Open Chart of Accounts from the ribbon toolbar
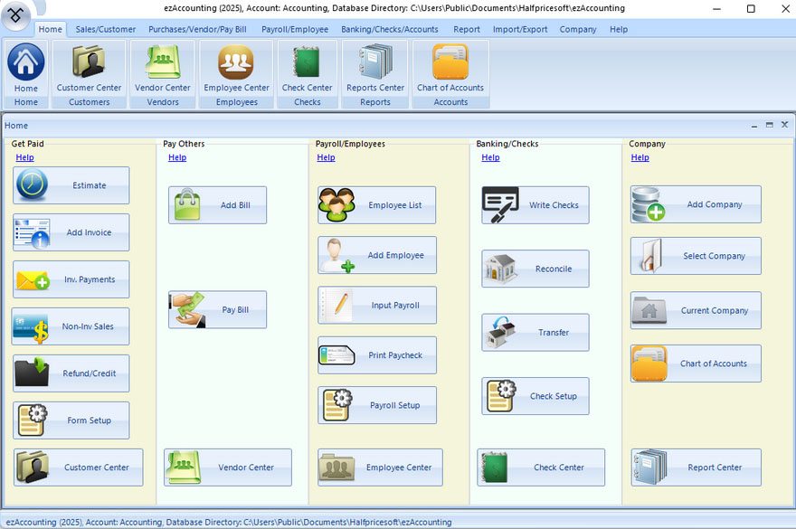Screen dimensions: 796x529 [450, 69]
